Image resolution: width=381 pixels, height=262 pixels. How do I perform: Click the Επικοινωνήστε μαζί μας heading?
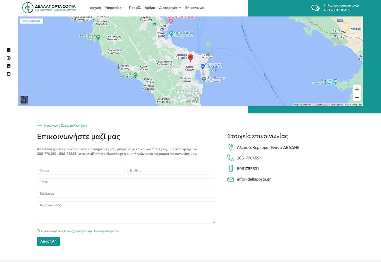79,137
